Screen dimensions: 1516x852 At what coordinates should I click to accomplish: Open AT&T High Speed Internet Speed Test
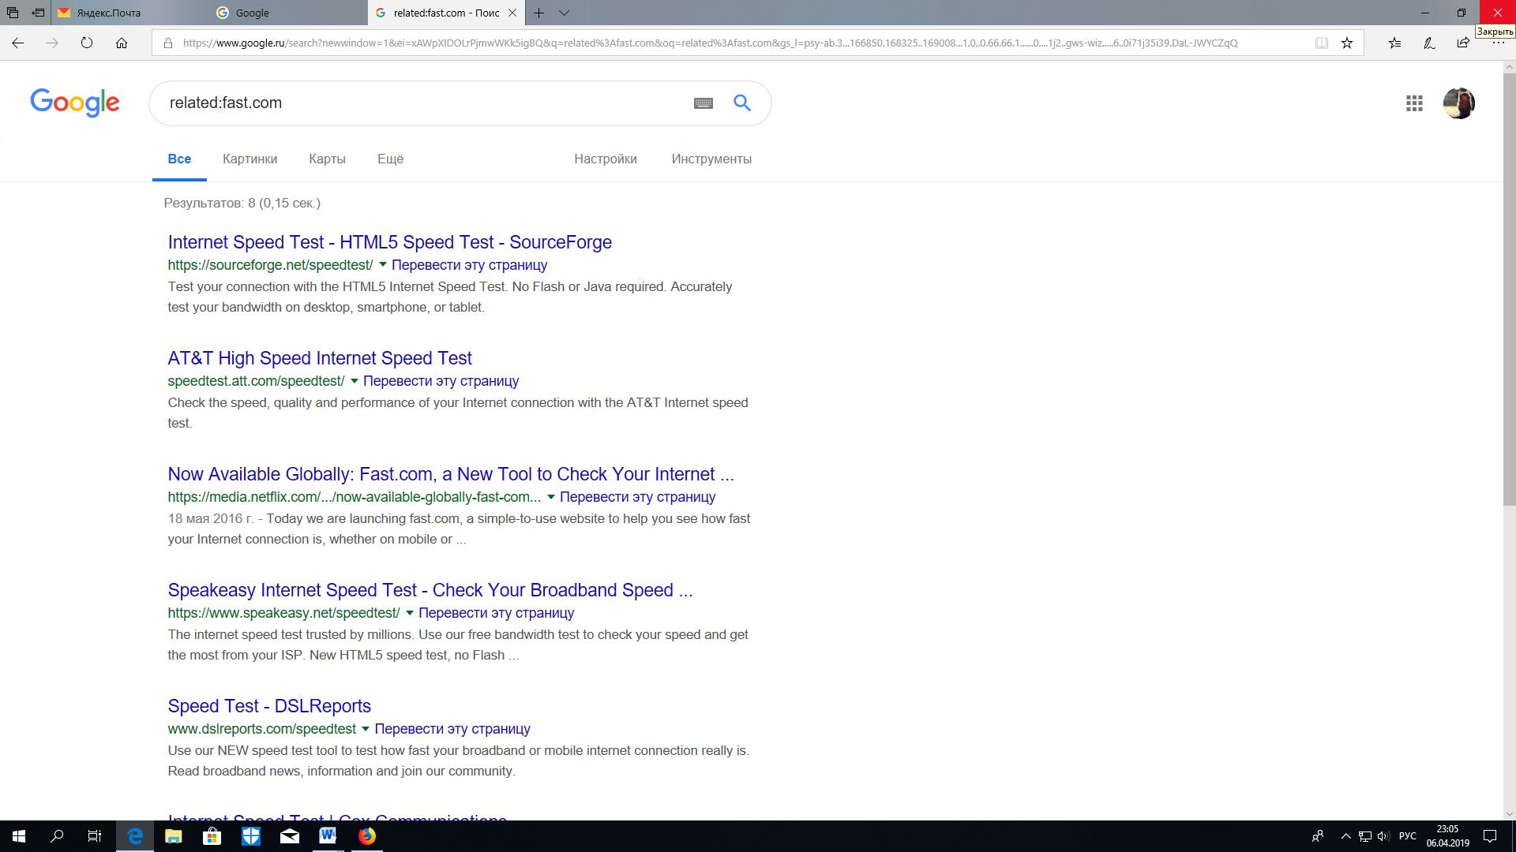(x=320, y=358)
